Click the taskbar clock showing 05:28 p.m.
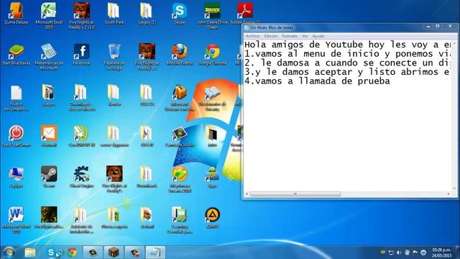The image size is (460, 259). 441,253
